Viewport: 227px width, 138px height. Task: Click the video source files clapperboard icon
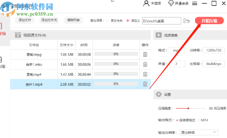point(18,35)
